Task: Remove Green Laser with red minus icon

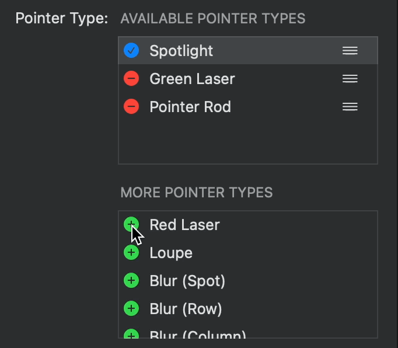Action: (131, 79)
